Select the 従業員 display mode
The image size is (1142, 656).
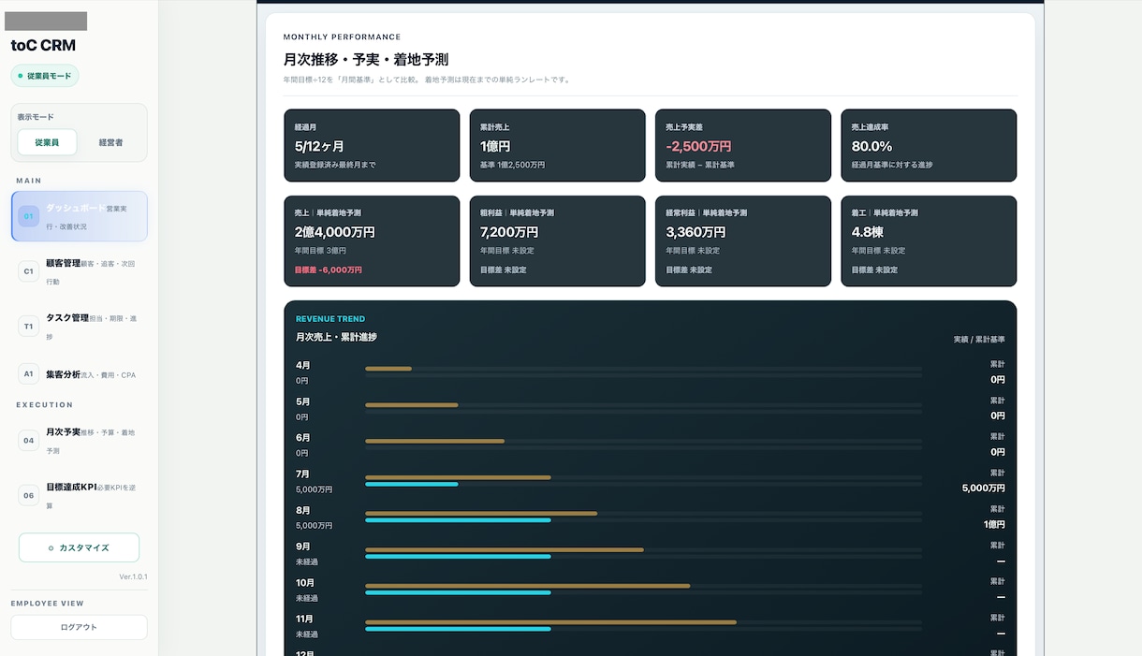(47, 142)
